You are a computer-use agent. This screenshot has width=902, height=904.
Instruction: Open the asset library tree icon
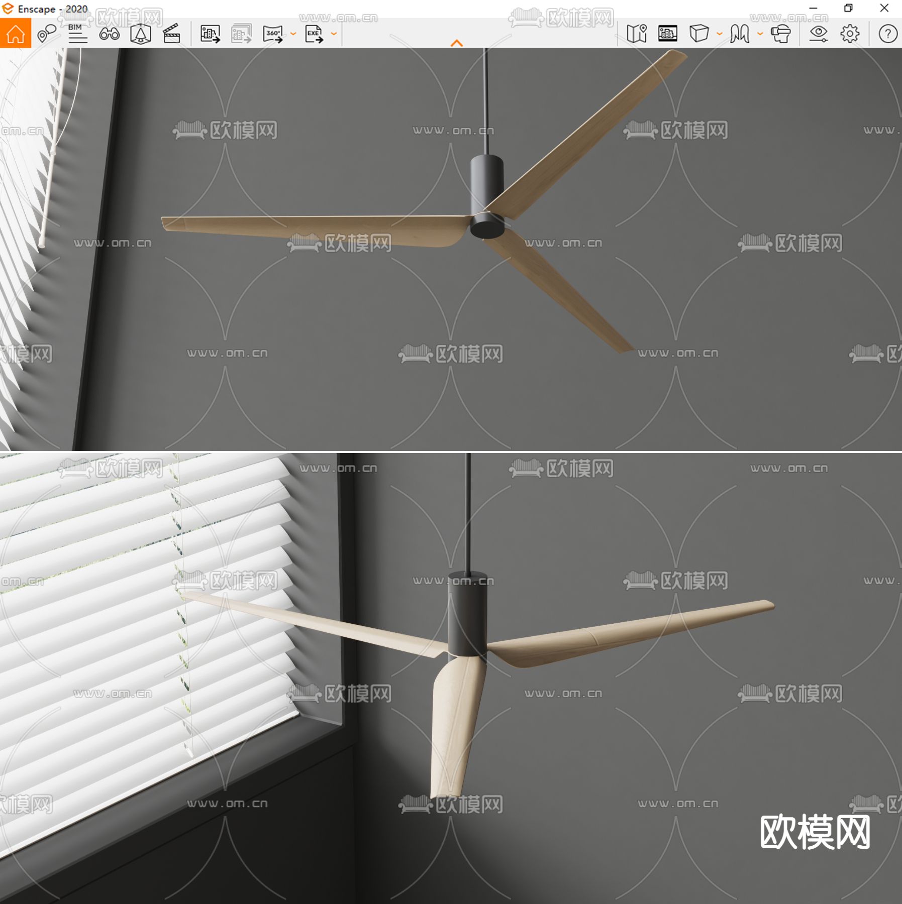[140, 34]
